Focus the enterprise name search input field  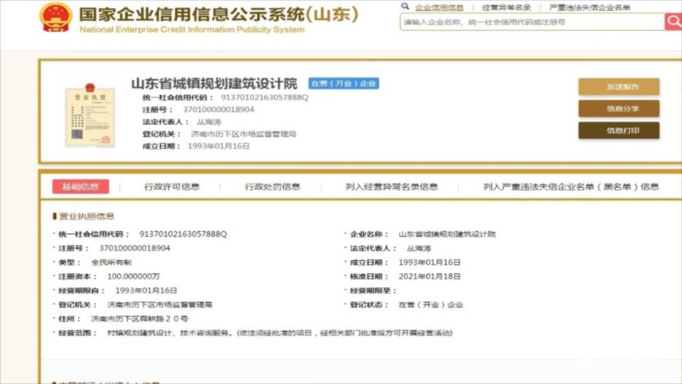tap(532, 23)
